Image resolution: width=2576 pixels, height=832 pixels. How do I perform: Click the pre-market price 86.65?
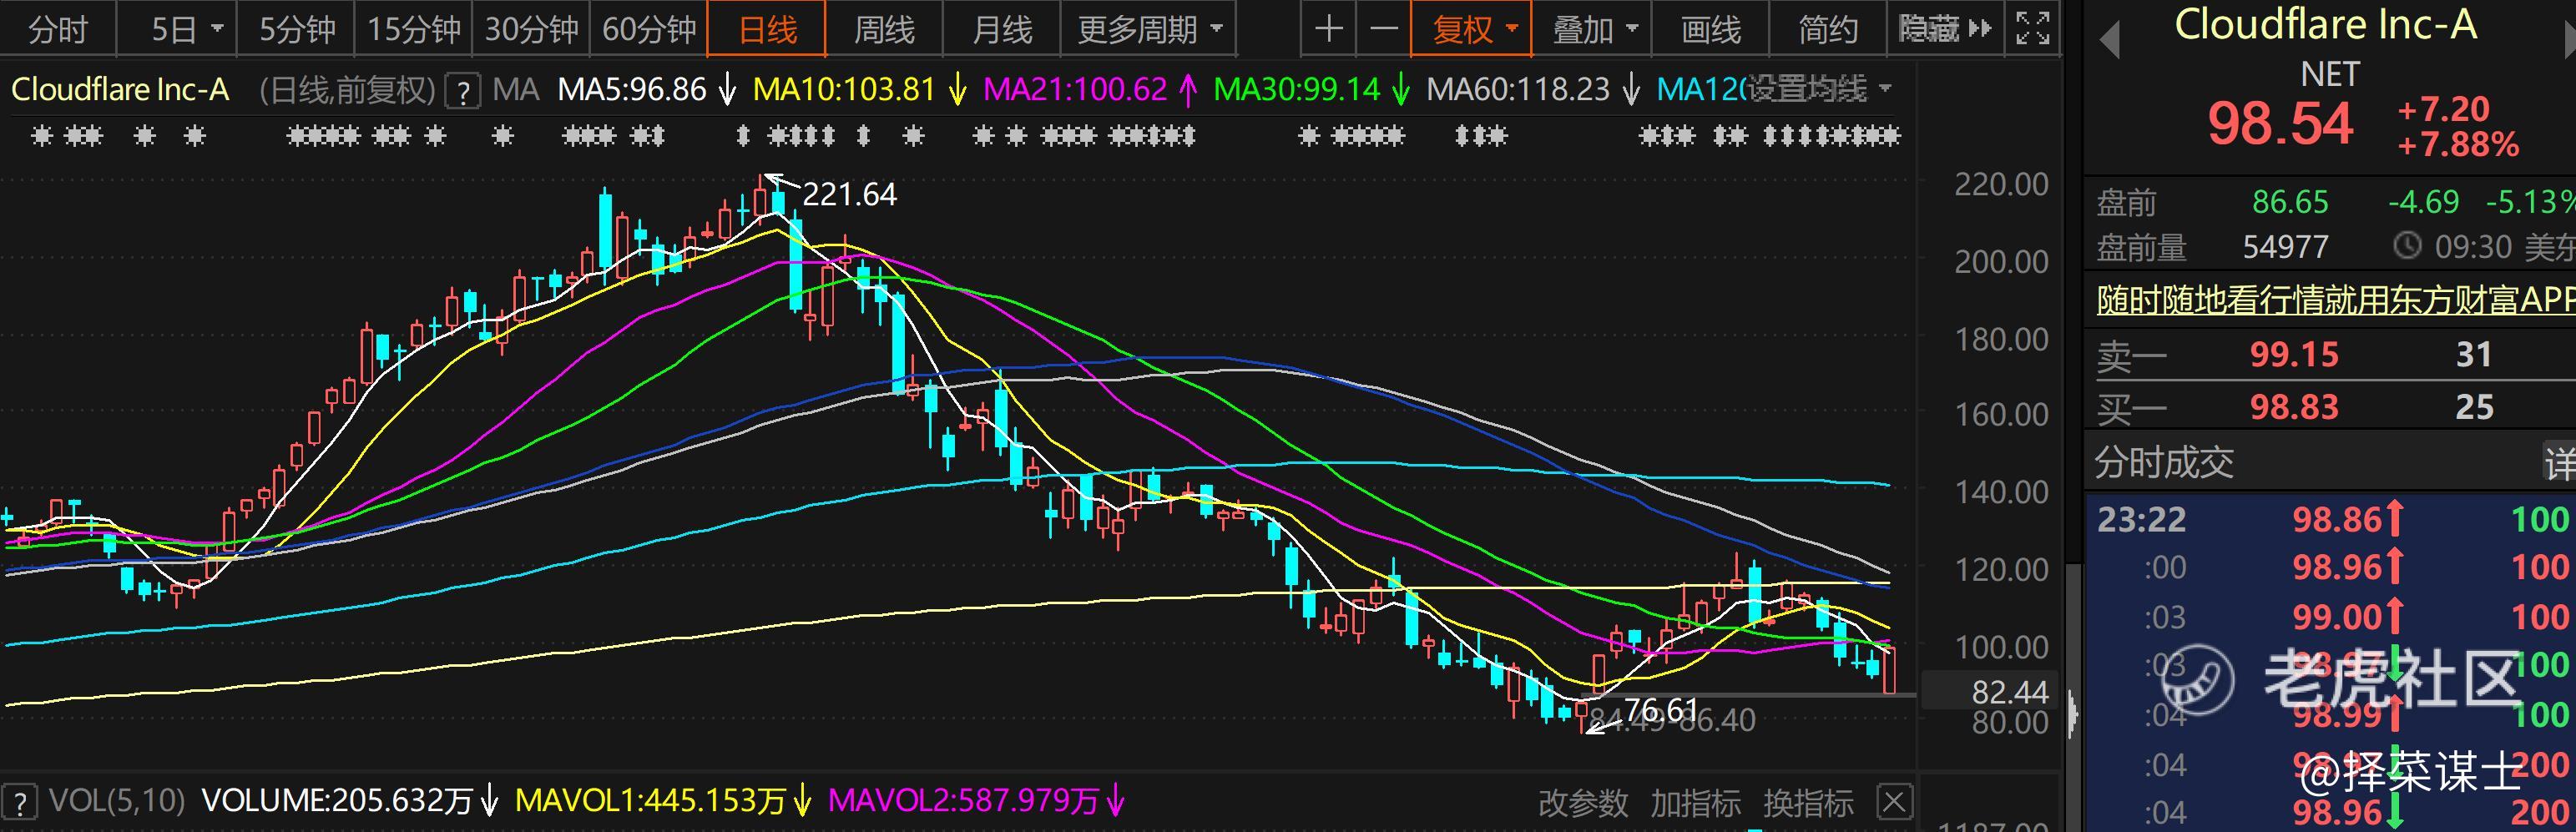tap(2290, 202)
